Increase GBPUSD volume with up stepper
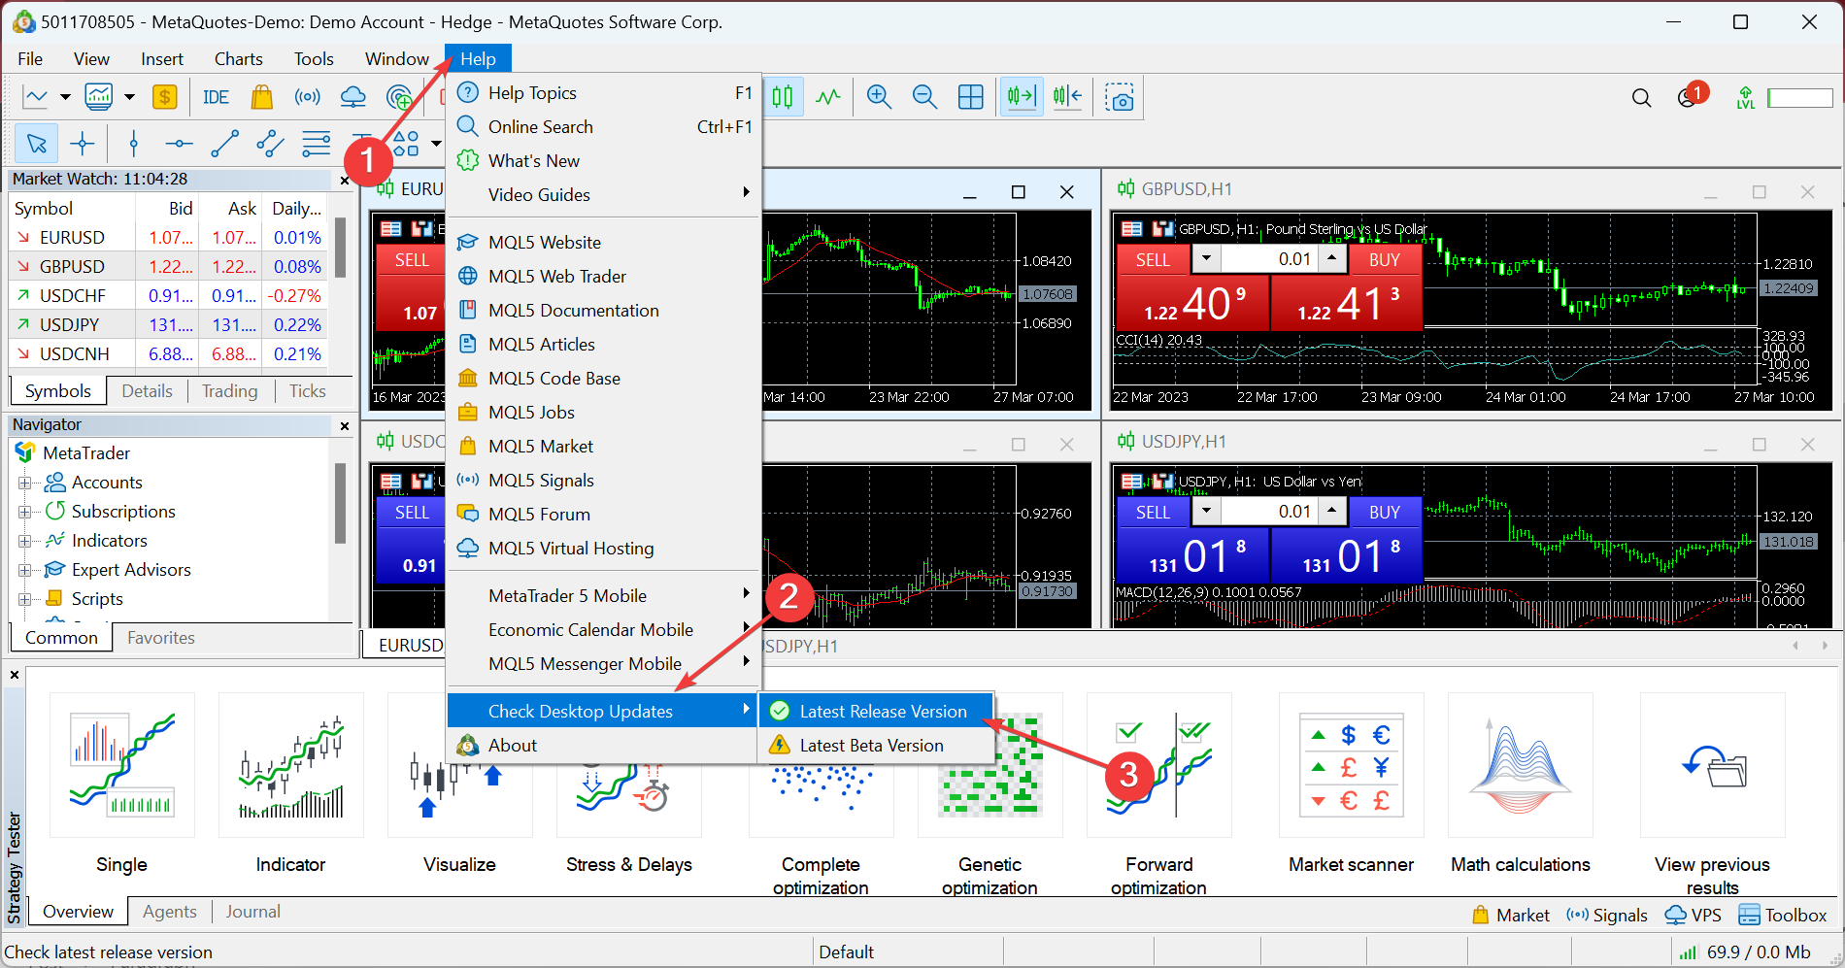 [x=1332, y=258]
